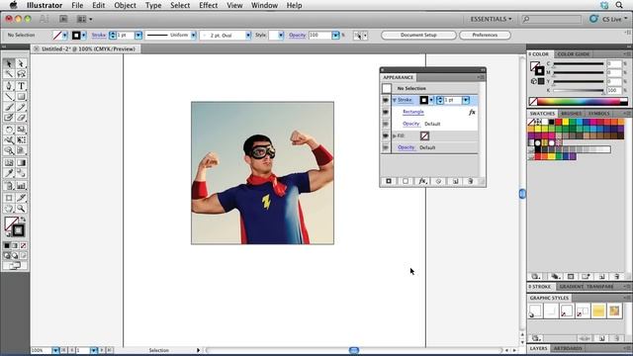Viewport: 633px width, 356px height.
Task: Open the Essentials workspace switcher
Action: click(x=491, y=19)
